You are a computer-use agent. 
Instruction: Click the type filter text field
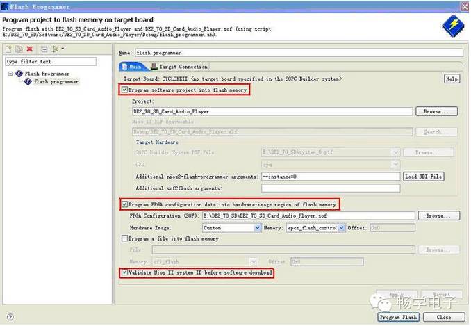(51, 61)
